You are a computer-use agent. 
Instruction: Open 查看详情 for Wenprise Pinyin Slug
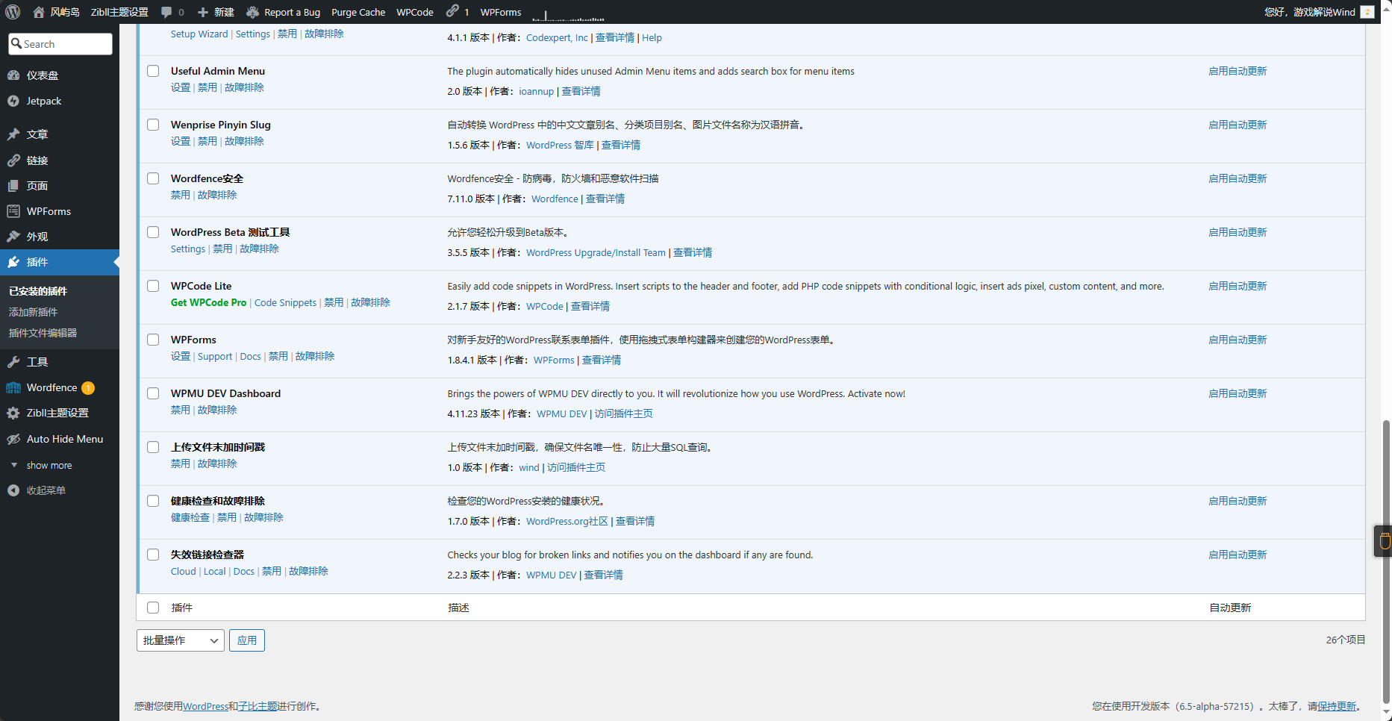pyautogui.click(x=621, y=145)
